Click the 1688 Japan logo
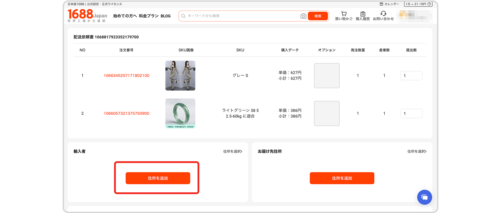 (87, 15)
